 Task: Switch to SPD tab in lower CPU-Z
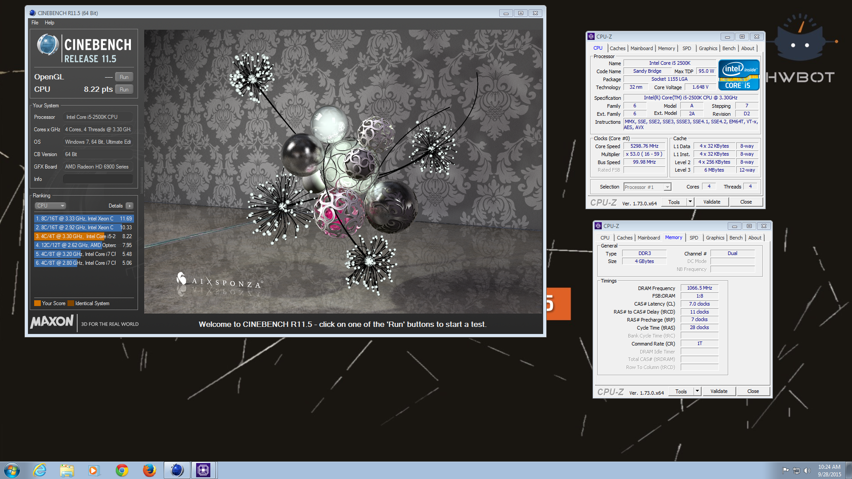point(694,238)
